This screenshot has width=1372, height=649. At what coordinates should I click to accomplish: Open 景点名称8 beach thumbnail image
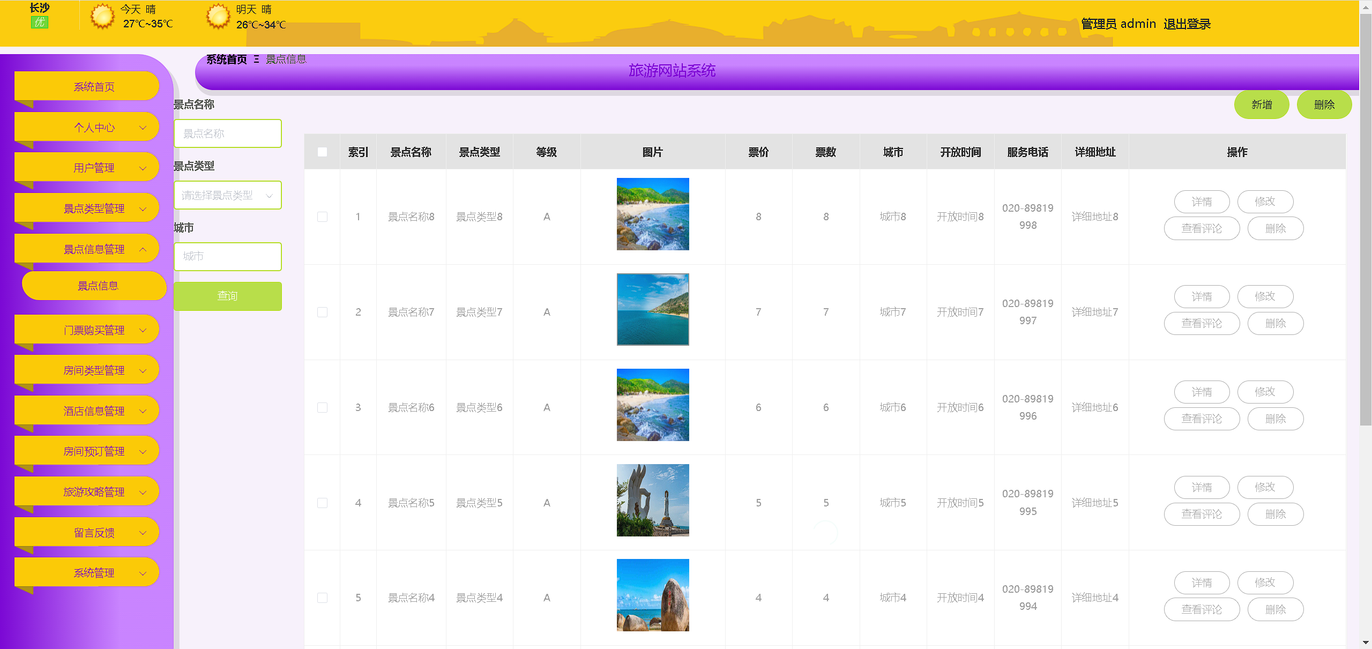click(652, 214)
